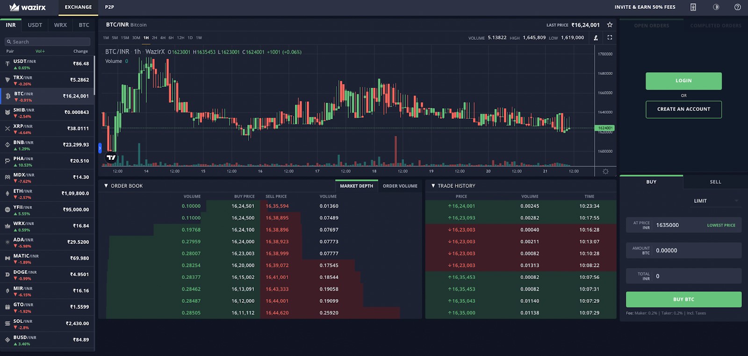This screenshot has width=748, height=356.
Task: Select SOL/INR Solana coin icon
Action: (7, 323)
